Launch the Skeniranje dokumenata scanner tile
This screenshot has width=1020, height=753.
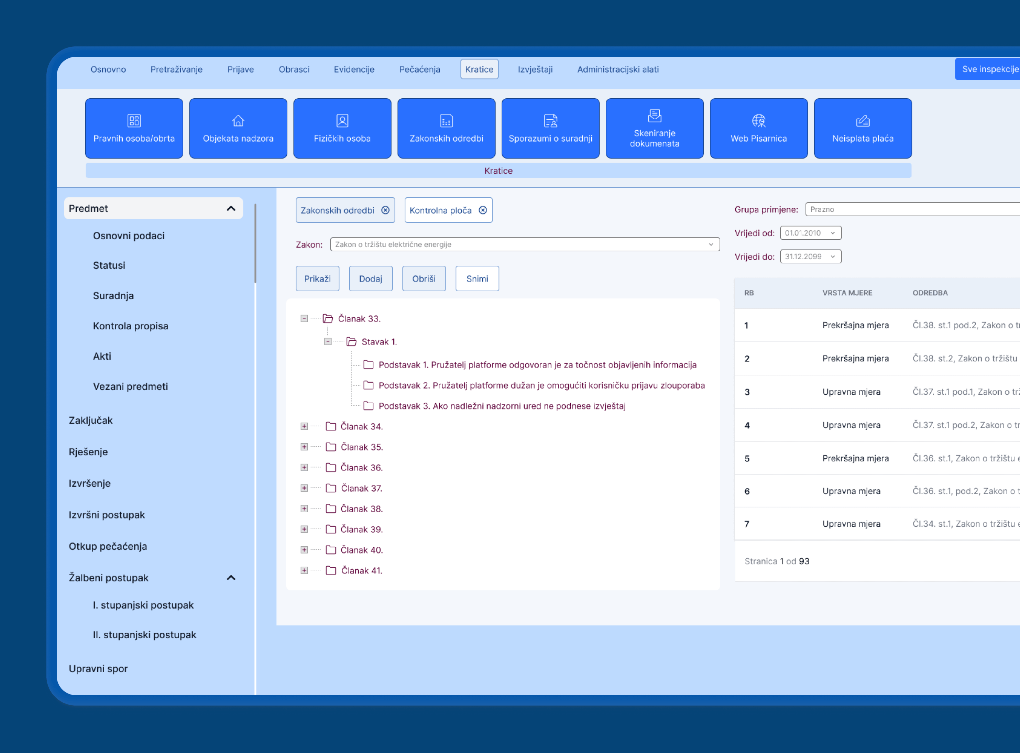click(x=654, y=128)
